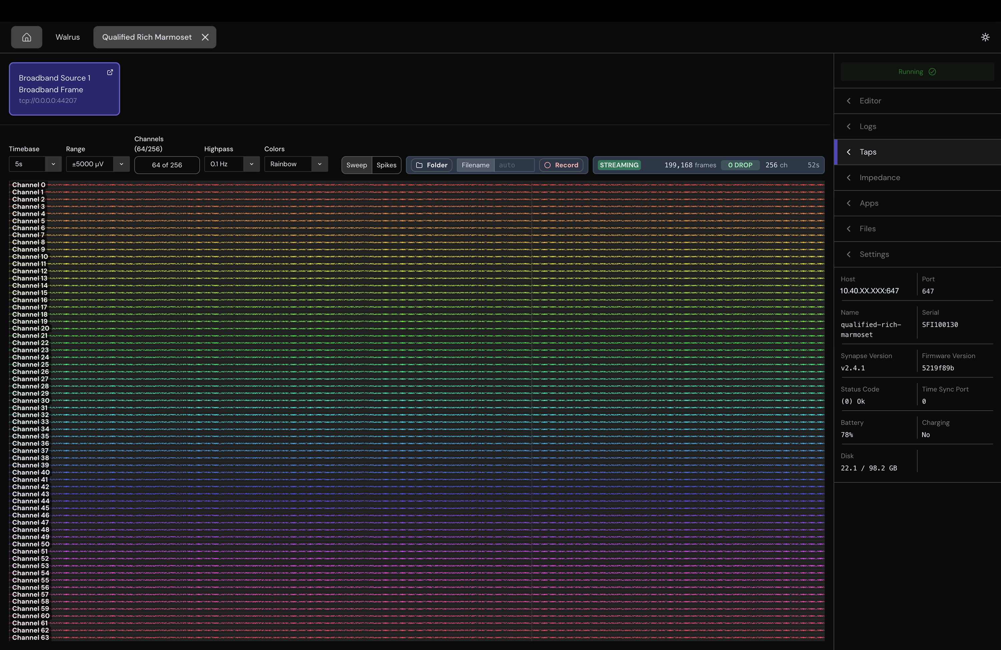Open the Range ±5000 µV dropdown
This screenshot has width=1001, height=650.
pyautogui.click(x=97, y=164)
